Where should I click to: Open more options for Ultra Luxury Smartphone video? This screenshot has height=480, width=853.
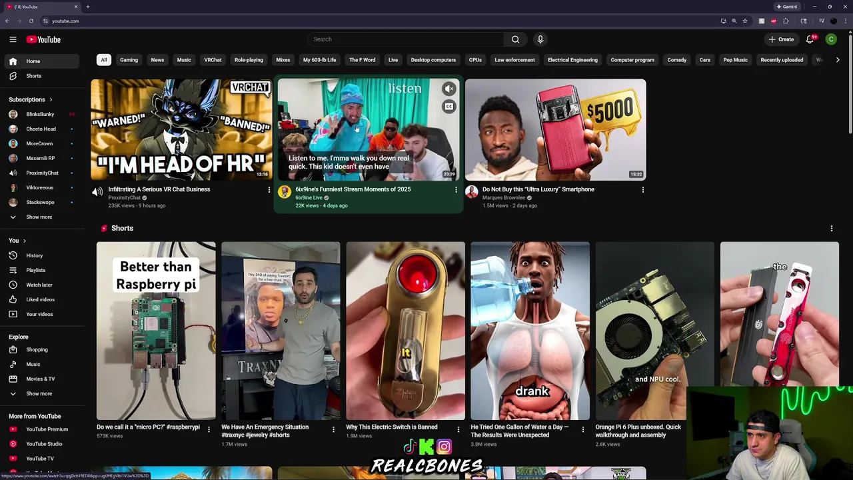tap(642, 190)
